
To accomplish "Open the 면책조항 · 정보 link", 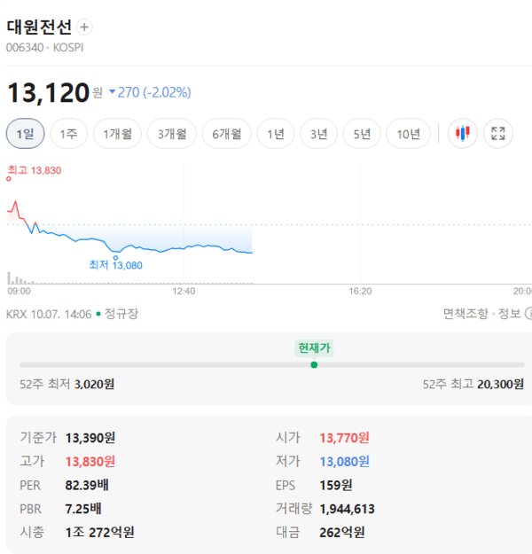I will (481, 314).
